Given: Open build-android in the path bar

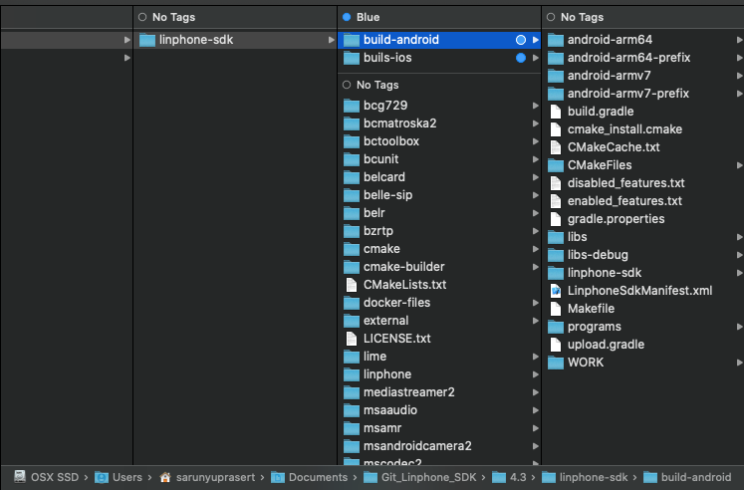Looking at the screenshot, I should point(696,477).
